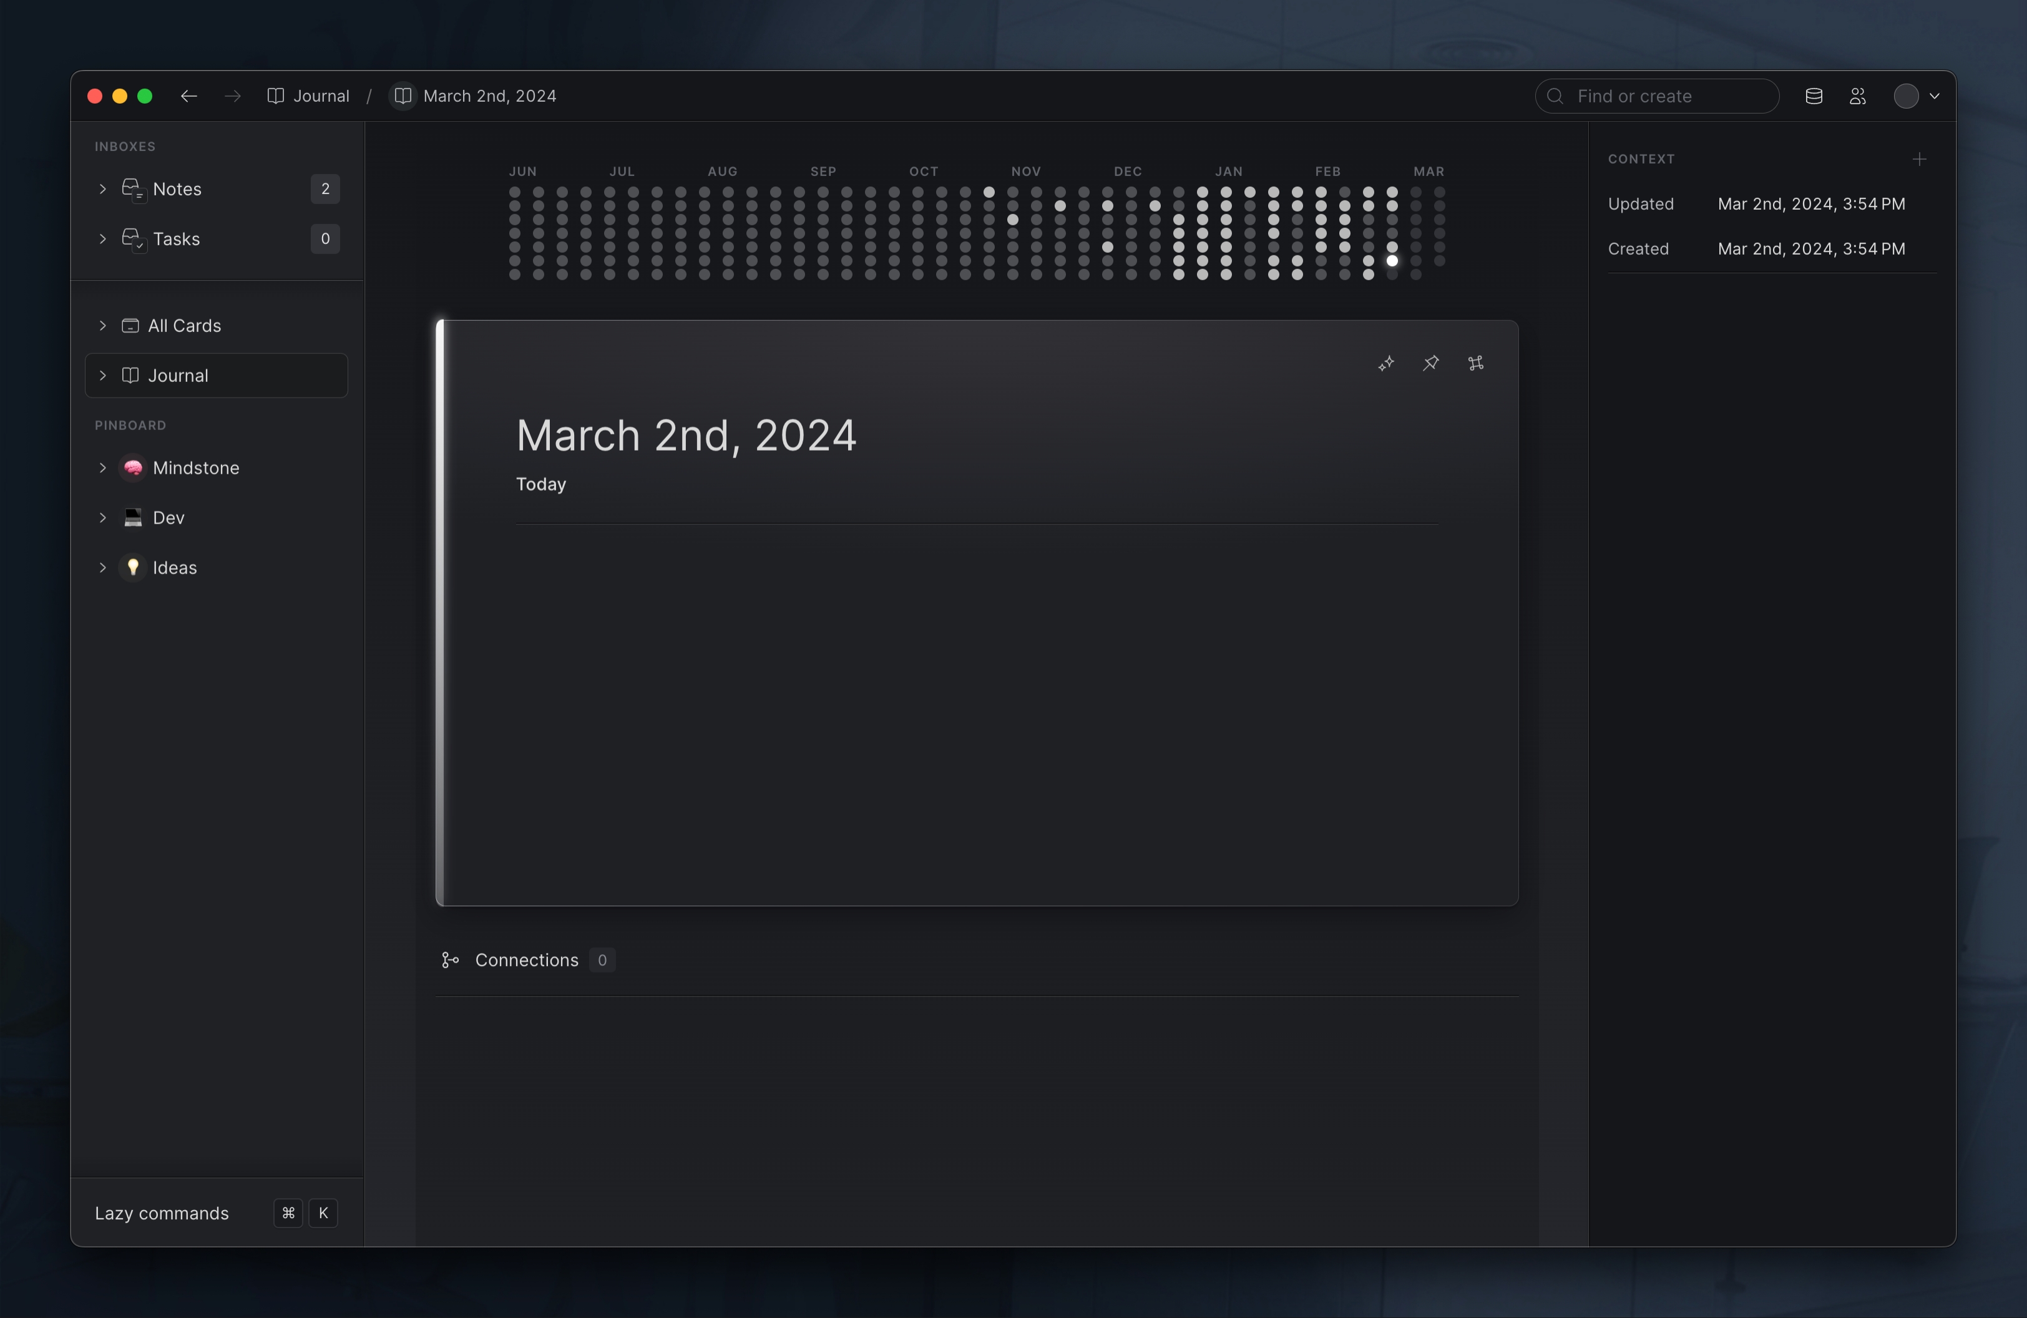2027x1318 pixels.
Task: Click the Notes inbox icon
Action: 134,189
